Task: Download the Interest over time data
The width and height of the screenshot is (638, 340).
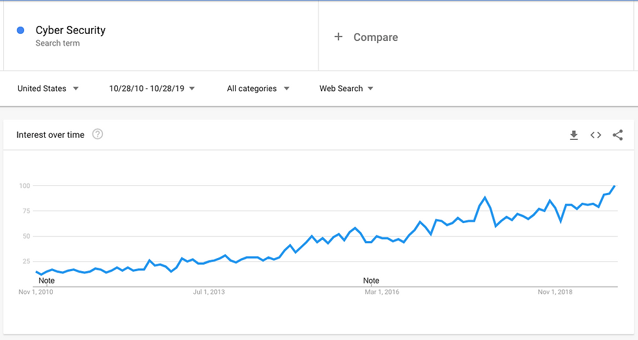Action: click(x=574, y=135)
